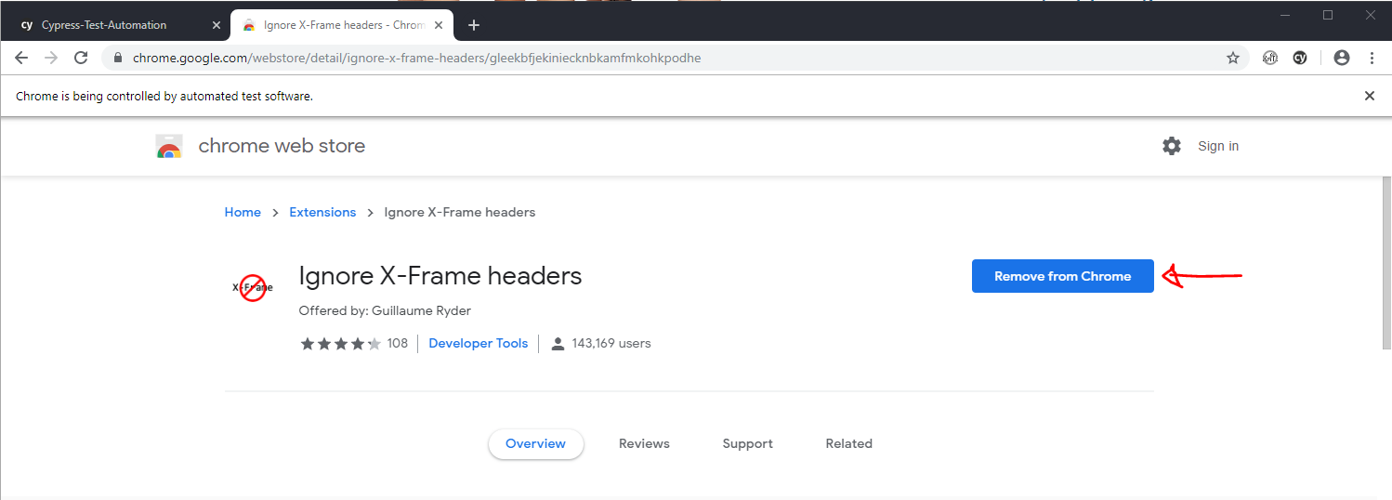Reload the current page
Screen dimensions: 1392x500
[x=81, y=58]
